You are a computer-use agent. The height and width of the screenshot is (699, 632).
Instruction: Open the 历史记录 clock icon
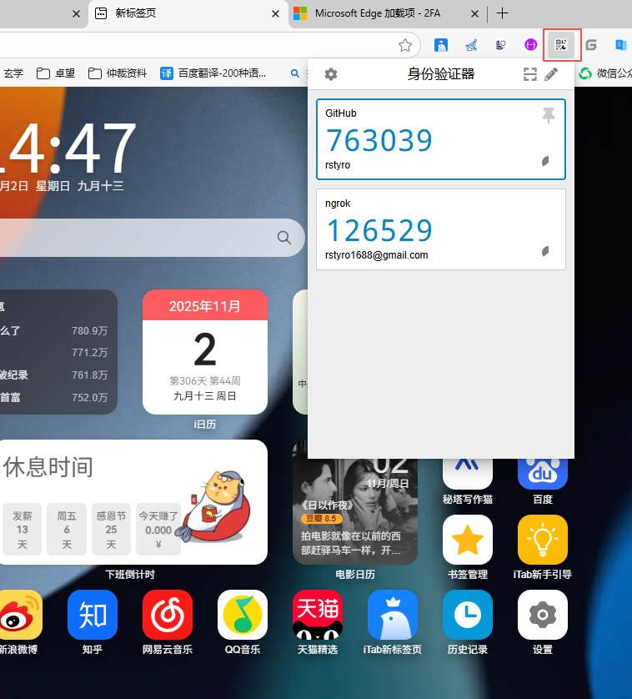tap(468, 615)
